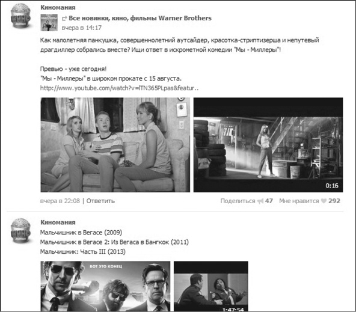Open the youtube.com trailer link
This screenshot has width=356, height=312.
tap(120, 88)
